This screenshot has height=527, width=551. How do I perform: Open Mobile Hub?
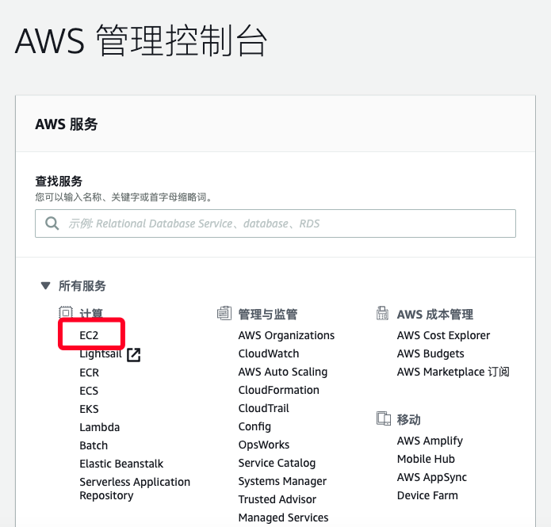click(427, 459)
